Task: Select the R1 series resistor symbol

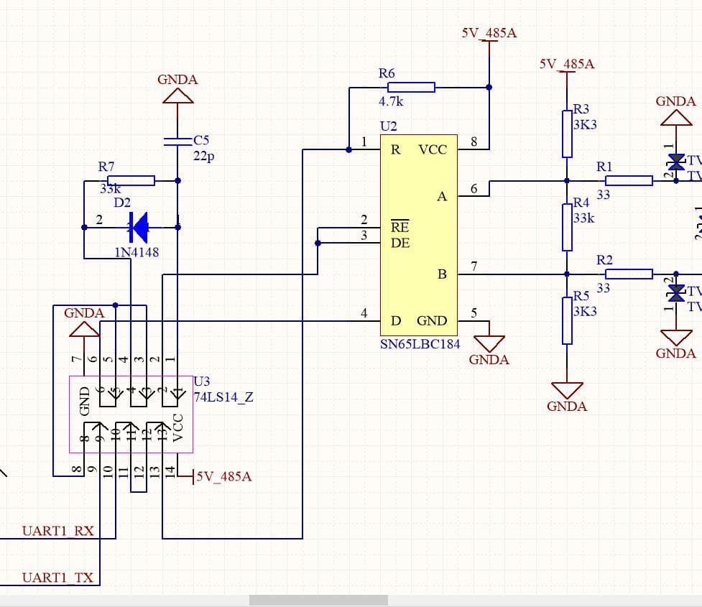Action: coord(629,180)
